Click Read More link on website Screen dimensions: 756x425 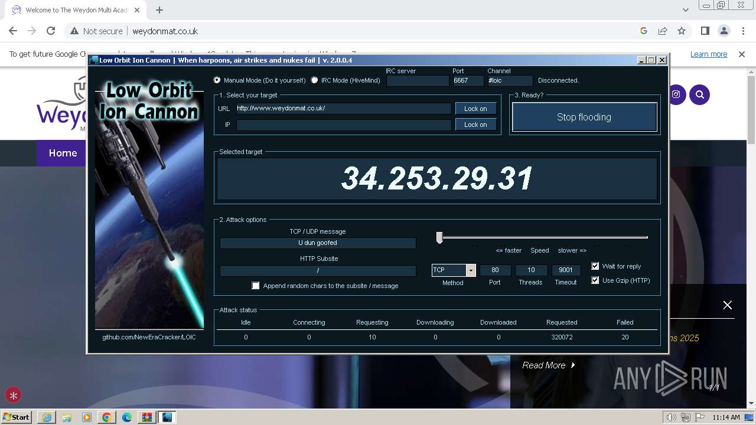point(549,365)
